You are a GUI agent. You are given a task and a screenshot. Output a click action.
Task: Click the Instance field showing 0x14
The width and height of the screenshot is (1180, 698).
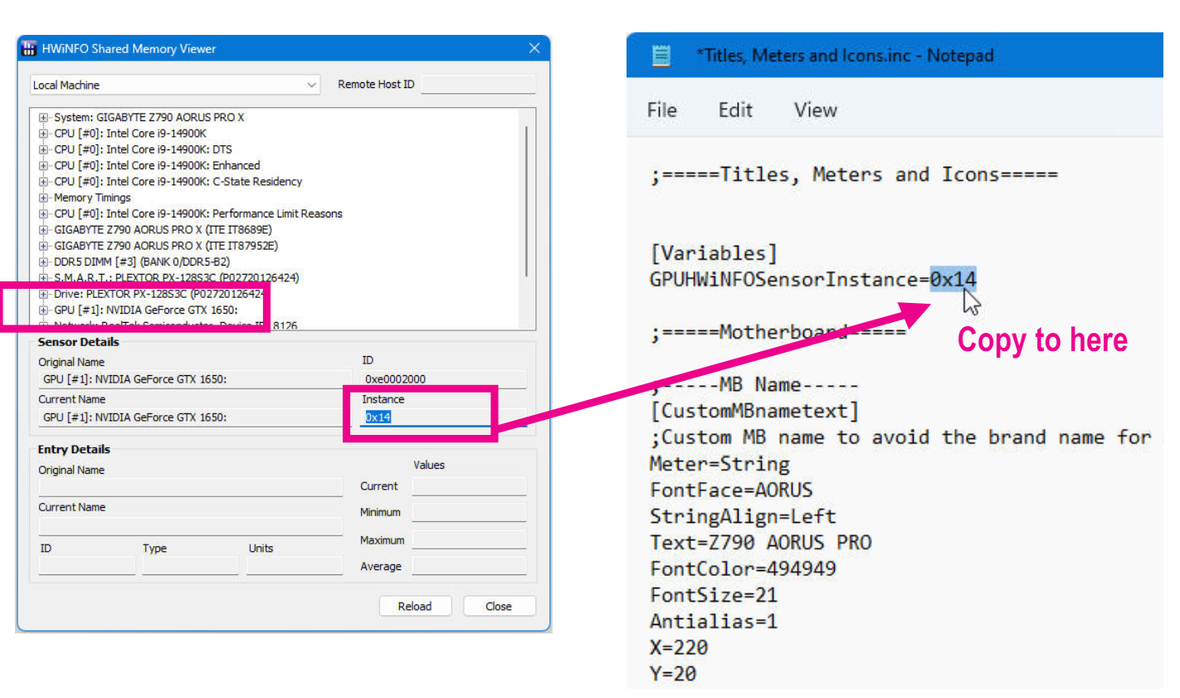pos(444,417)
